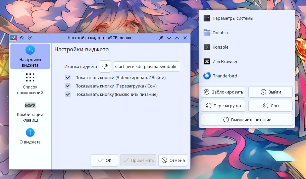Image resolution: width=306 pixels, height=179 pixels.
Task: Click the Настройки виджета page heading
Action: point(82,49)
